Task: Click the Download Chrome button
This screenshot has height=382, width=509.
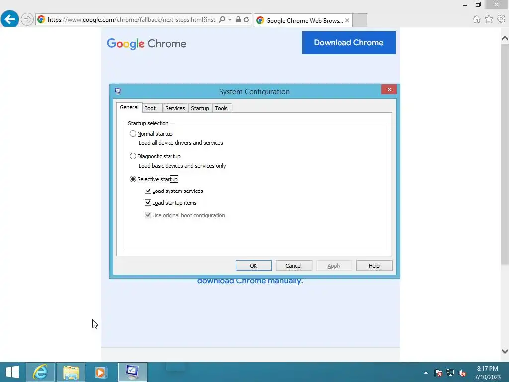Action: click(x=348, y=43)
